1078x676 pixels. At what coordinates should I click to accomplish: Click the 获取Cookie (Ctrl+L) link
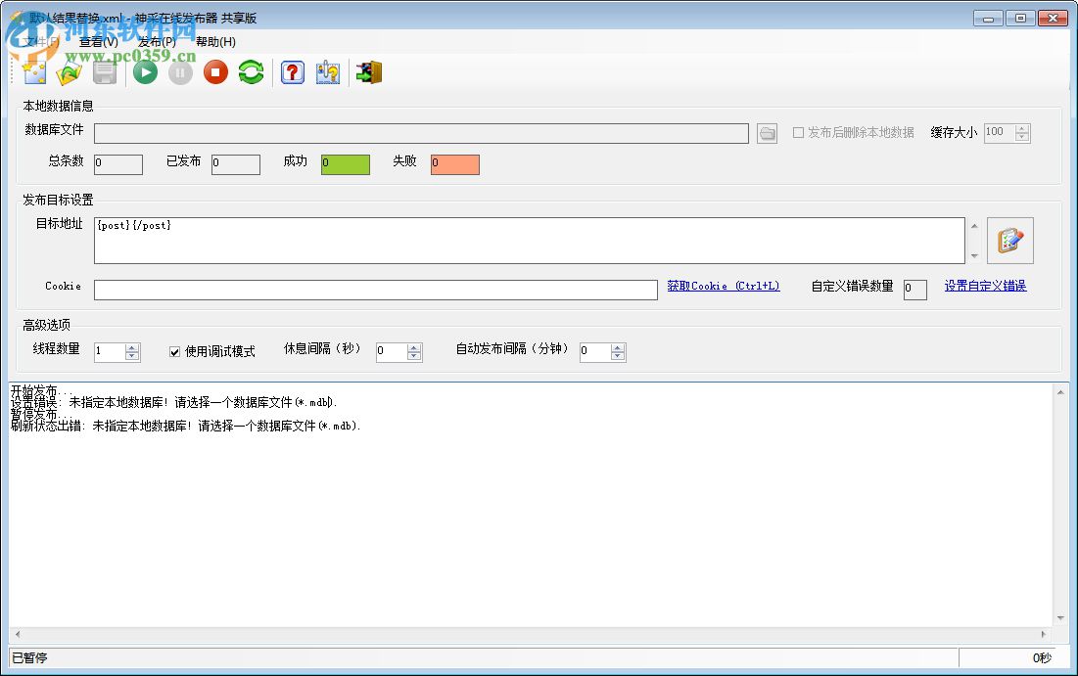tap(724, 287)
